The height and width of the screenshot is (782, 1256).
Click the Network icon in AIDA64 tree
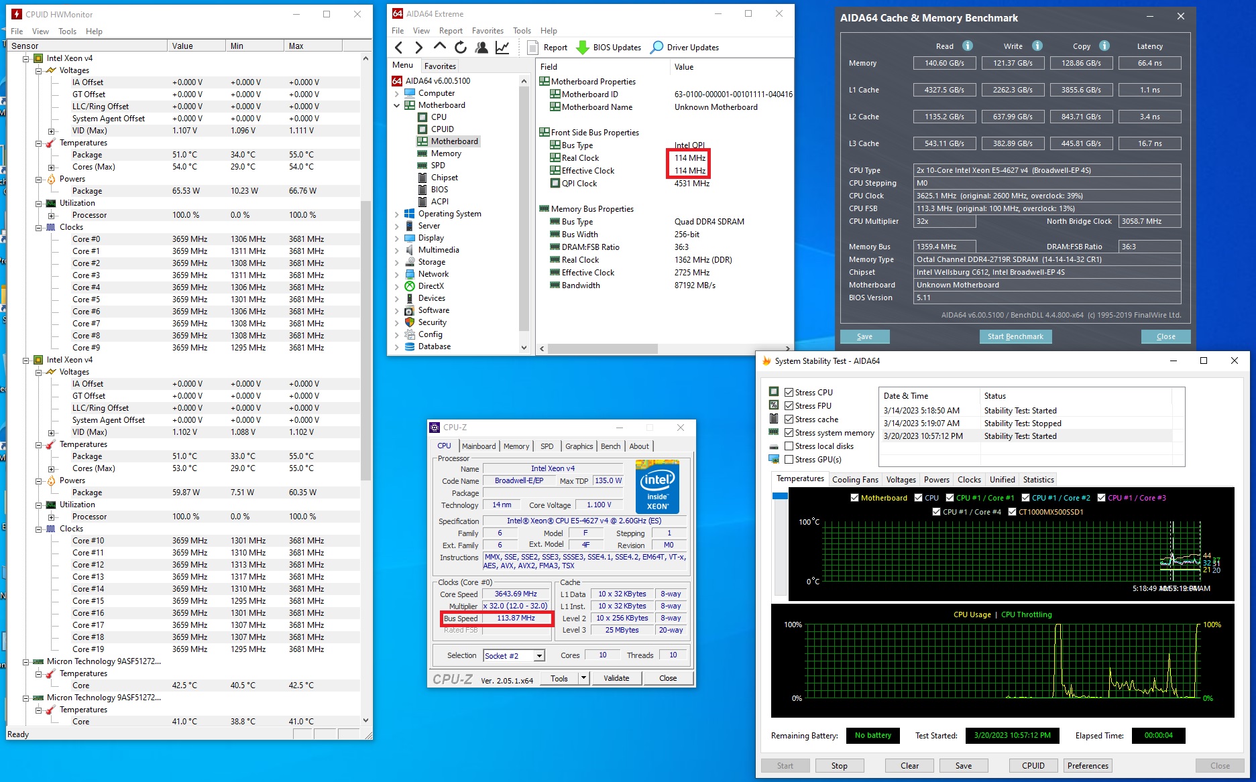410,274
